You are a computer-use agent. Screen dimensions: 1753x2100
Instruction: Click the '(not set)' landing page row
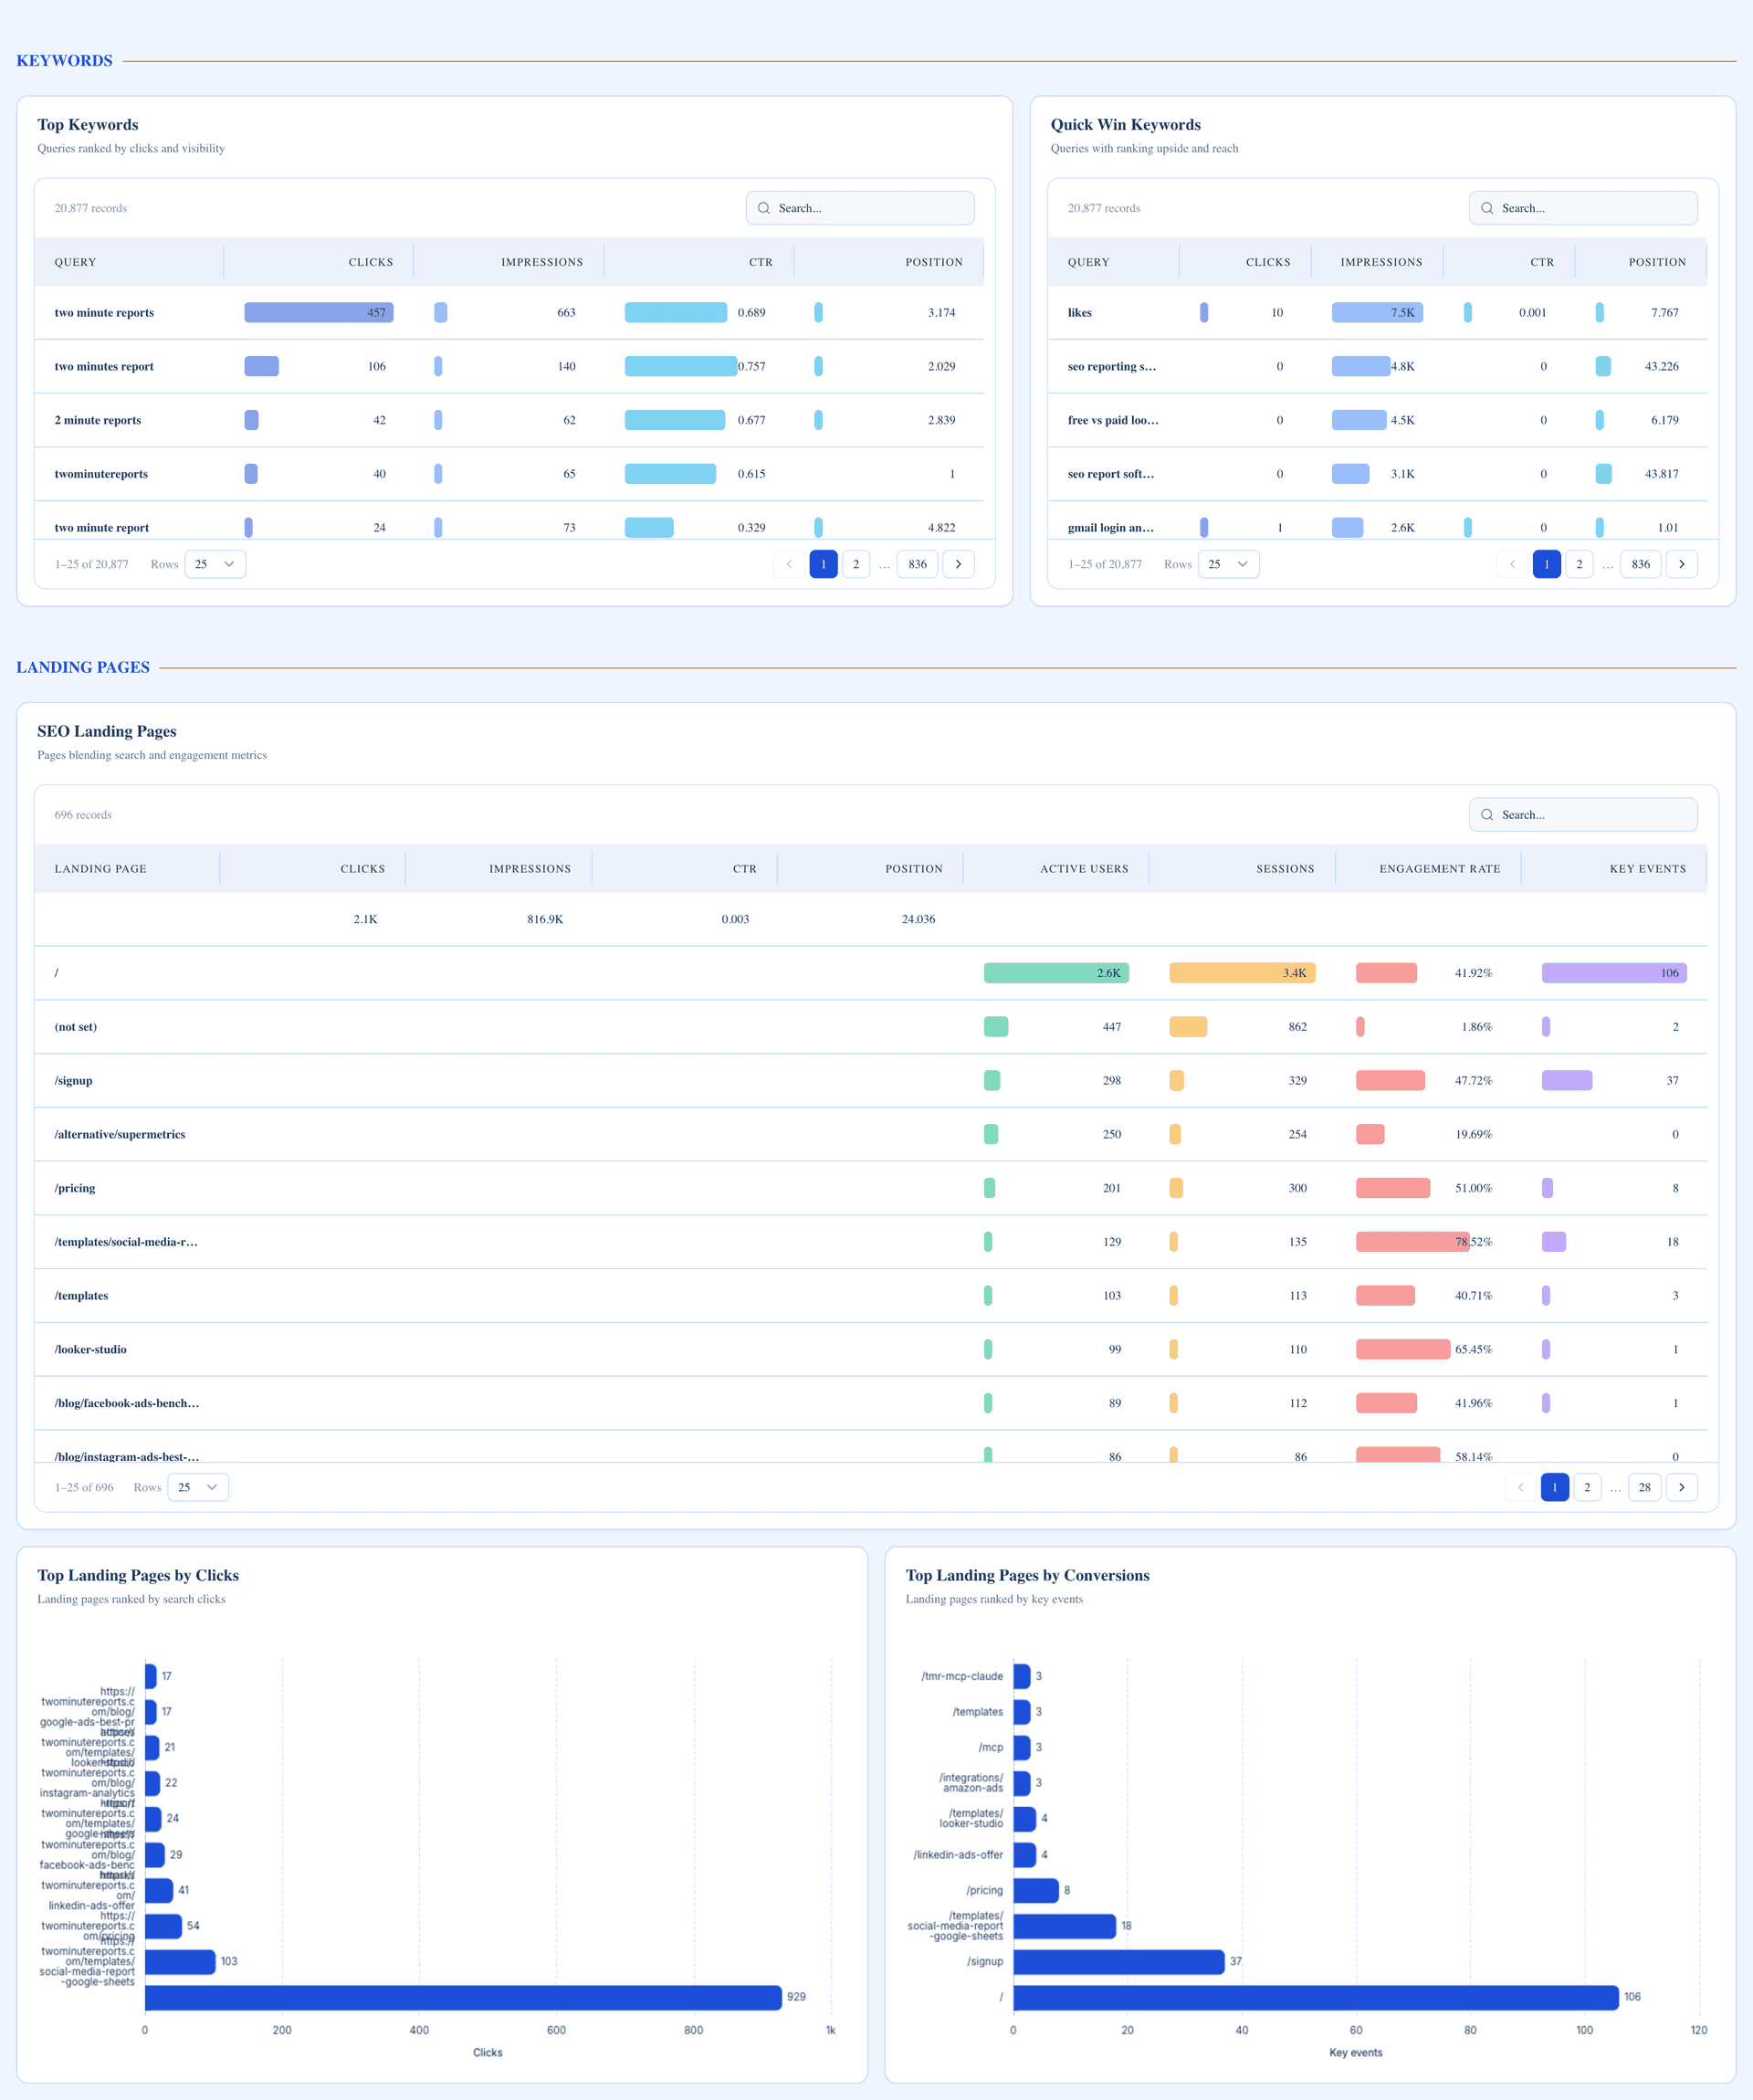870,1027
